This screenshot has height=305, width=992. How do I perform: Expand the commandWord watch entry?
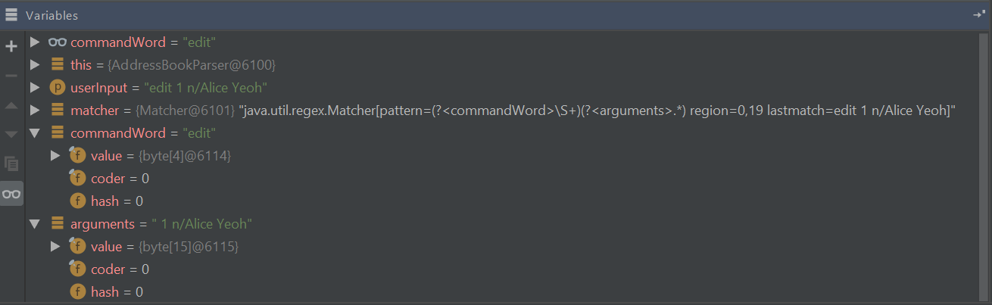pos(35,42)
